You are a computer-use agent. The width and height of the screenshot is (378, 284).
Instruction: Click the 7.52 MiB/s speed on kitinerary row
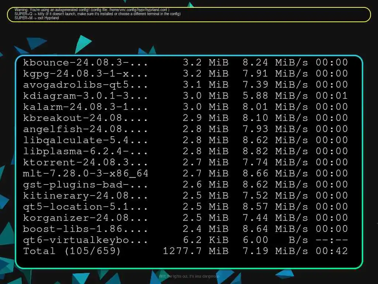tap(275, 196)
